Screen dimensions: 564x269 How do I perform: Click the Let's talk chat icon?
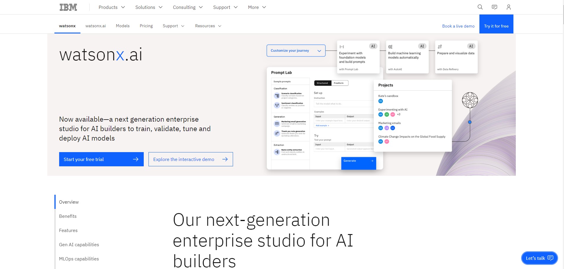point(550,258)
